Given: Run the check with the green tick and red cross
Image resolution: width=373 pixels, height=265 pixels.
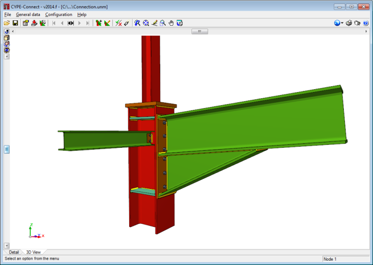Looking at the screenshot, I should coord(119,23).
